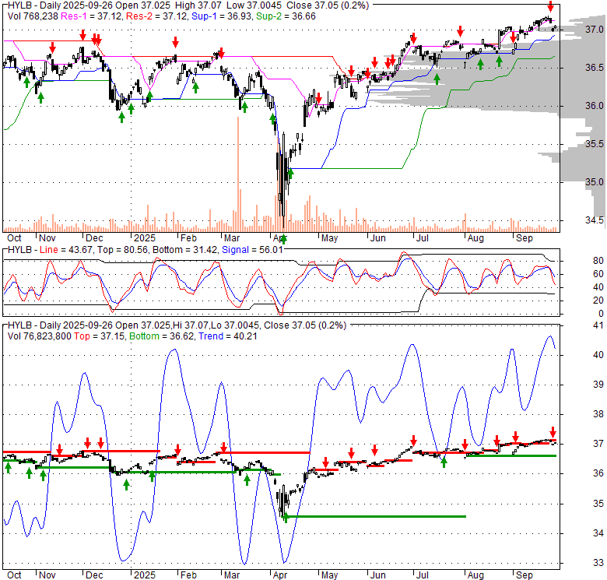Click the blue 'Trend = 40.21' label

(227, 336)
